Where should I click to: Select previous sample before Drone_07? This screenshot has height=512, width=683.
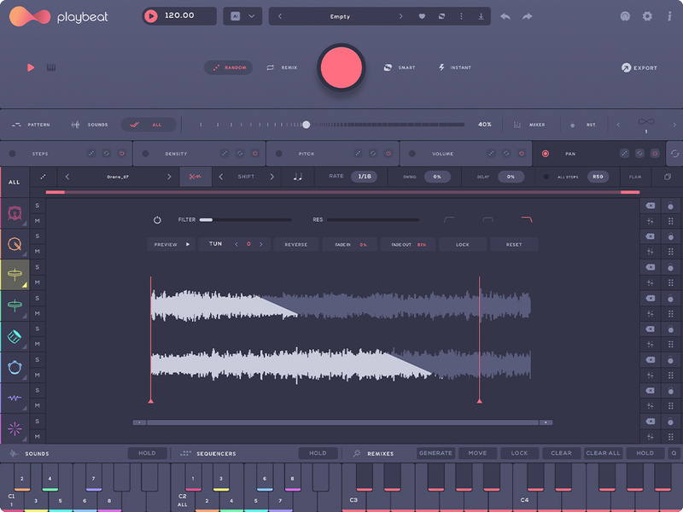pos(67,177)
